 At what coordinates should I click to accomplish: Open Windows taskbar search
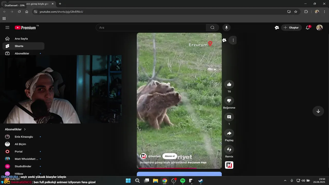coord(138,181)
